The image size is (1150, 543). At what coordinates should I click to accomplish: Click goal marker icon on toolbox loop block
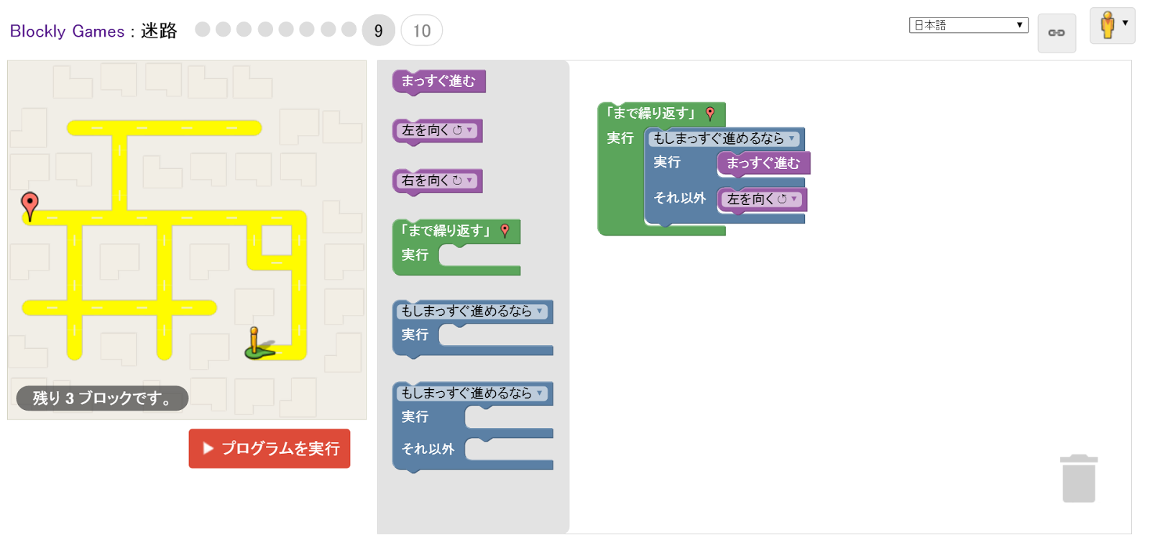[505, 231]
